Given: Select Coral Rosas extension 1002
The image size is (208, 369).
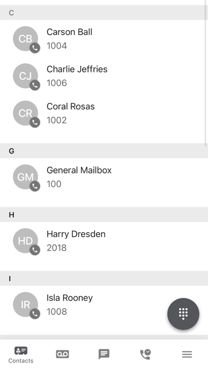Looking at the screenshot, I should [x=57, y=120].
